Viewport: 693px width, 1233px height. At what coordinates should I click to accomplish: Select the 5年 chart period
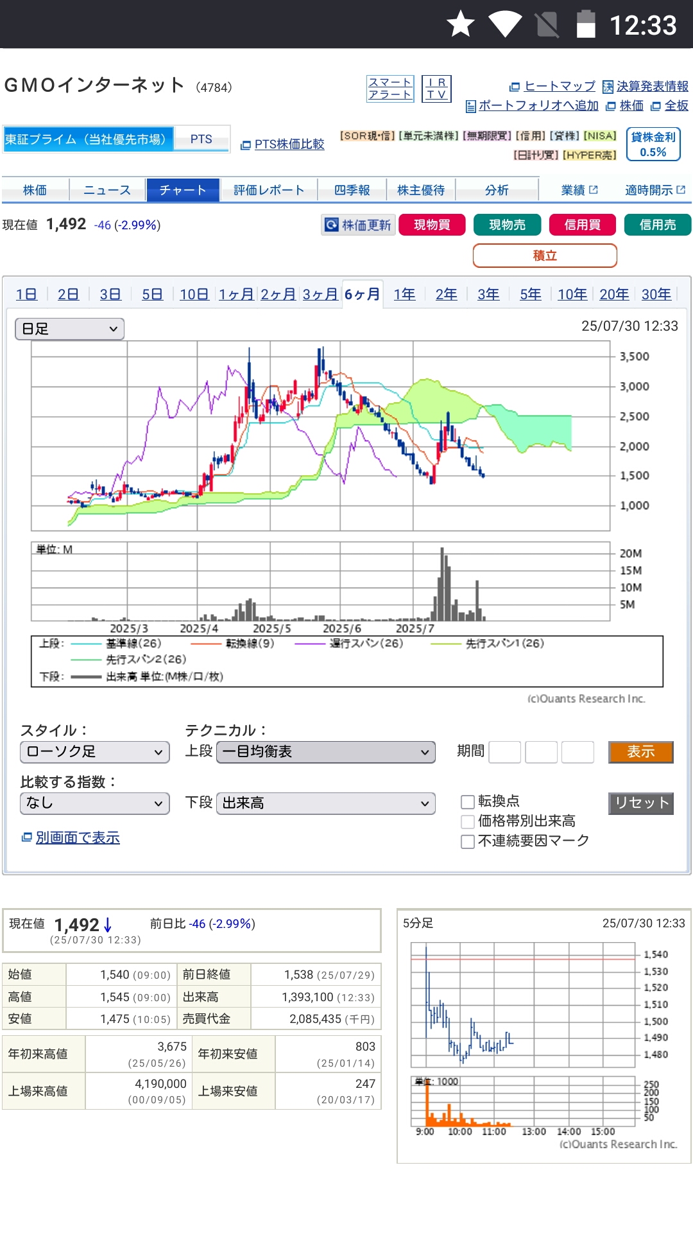[x=530, y=294]
